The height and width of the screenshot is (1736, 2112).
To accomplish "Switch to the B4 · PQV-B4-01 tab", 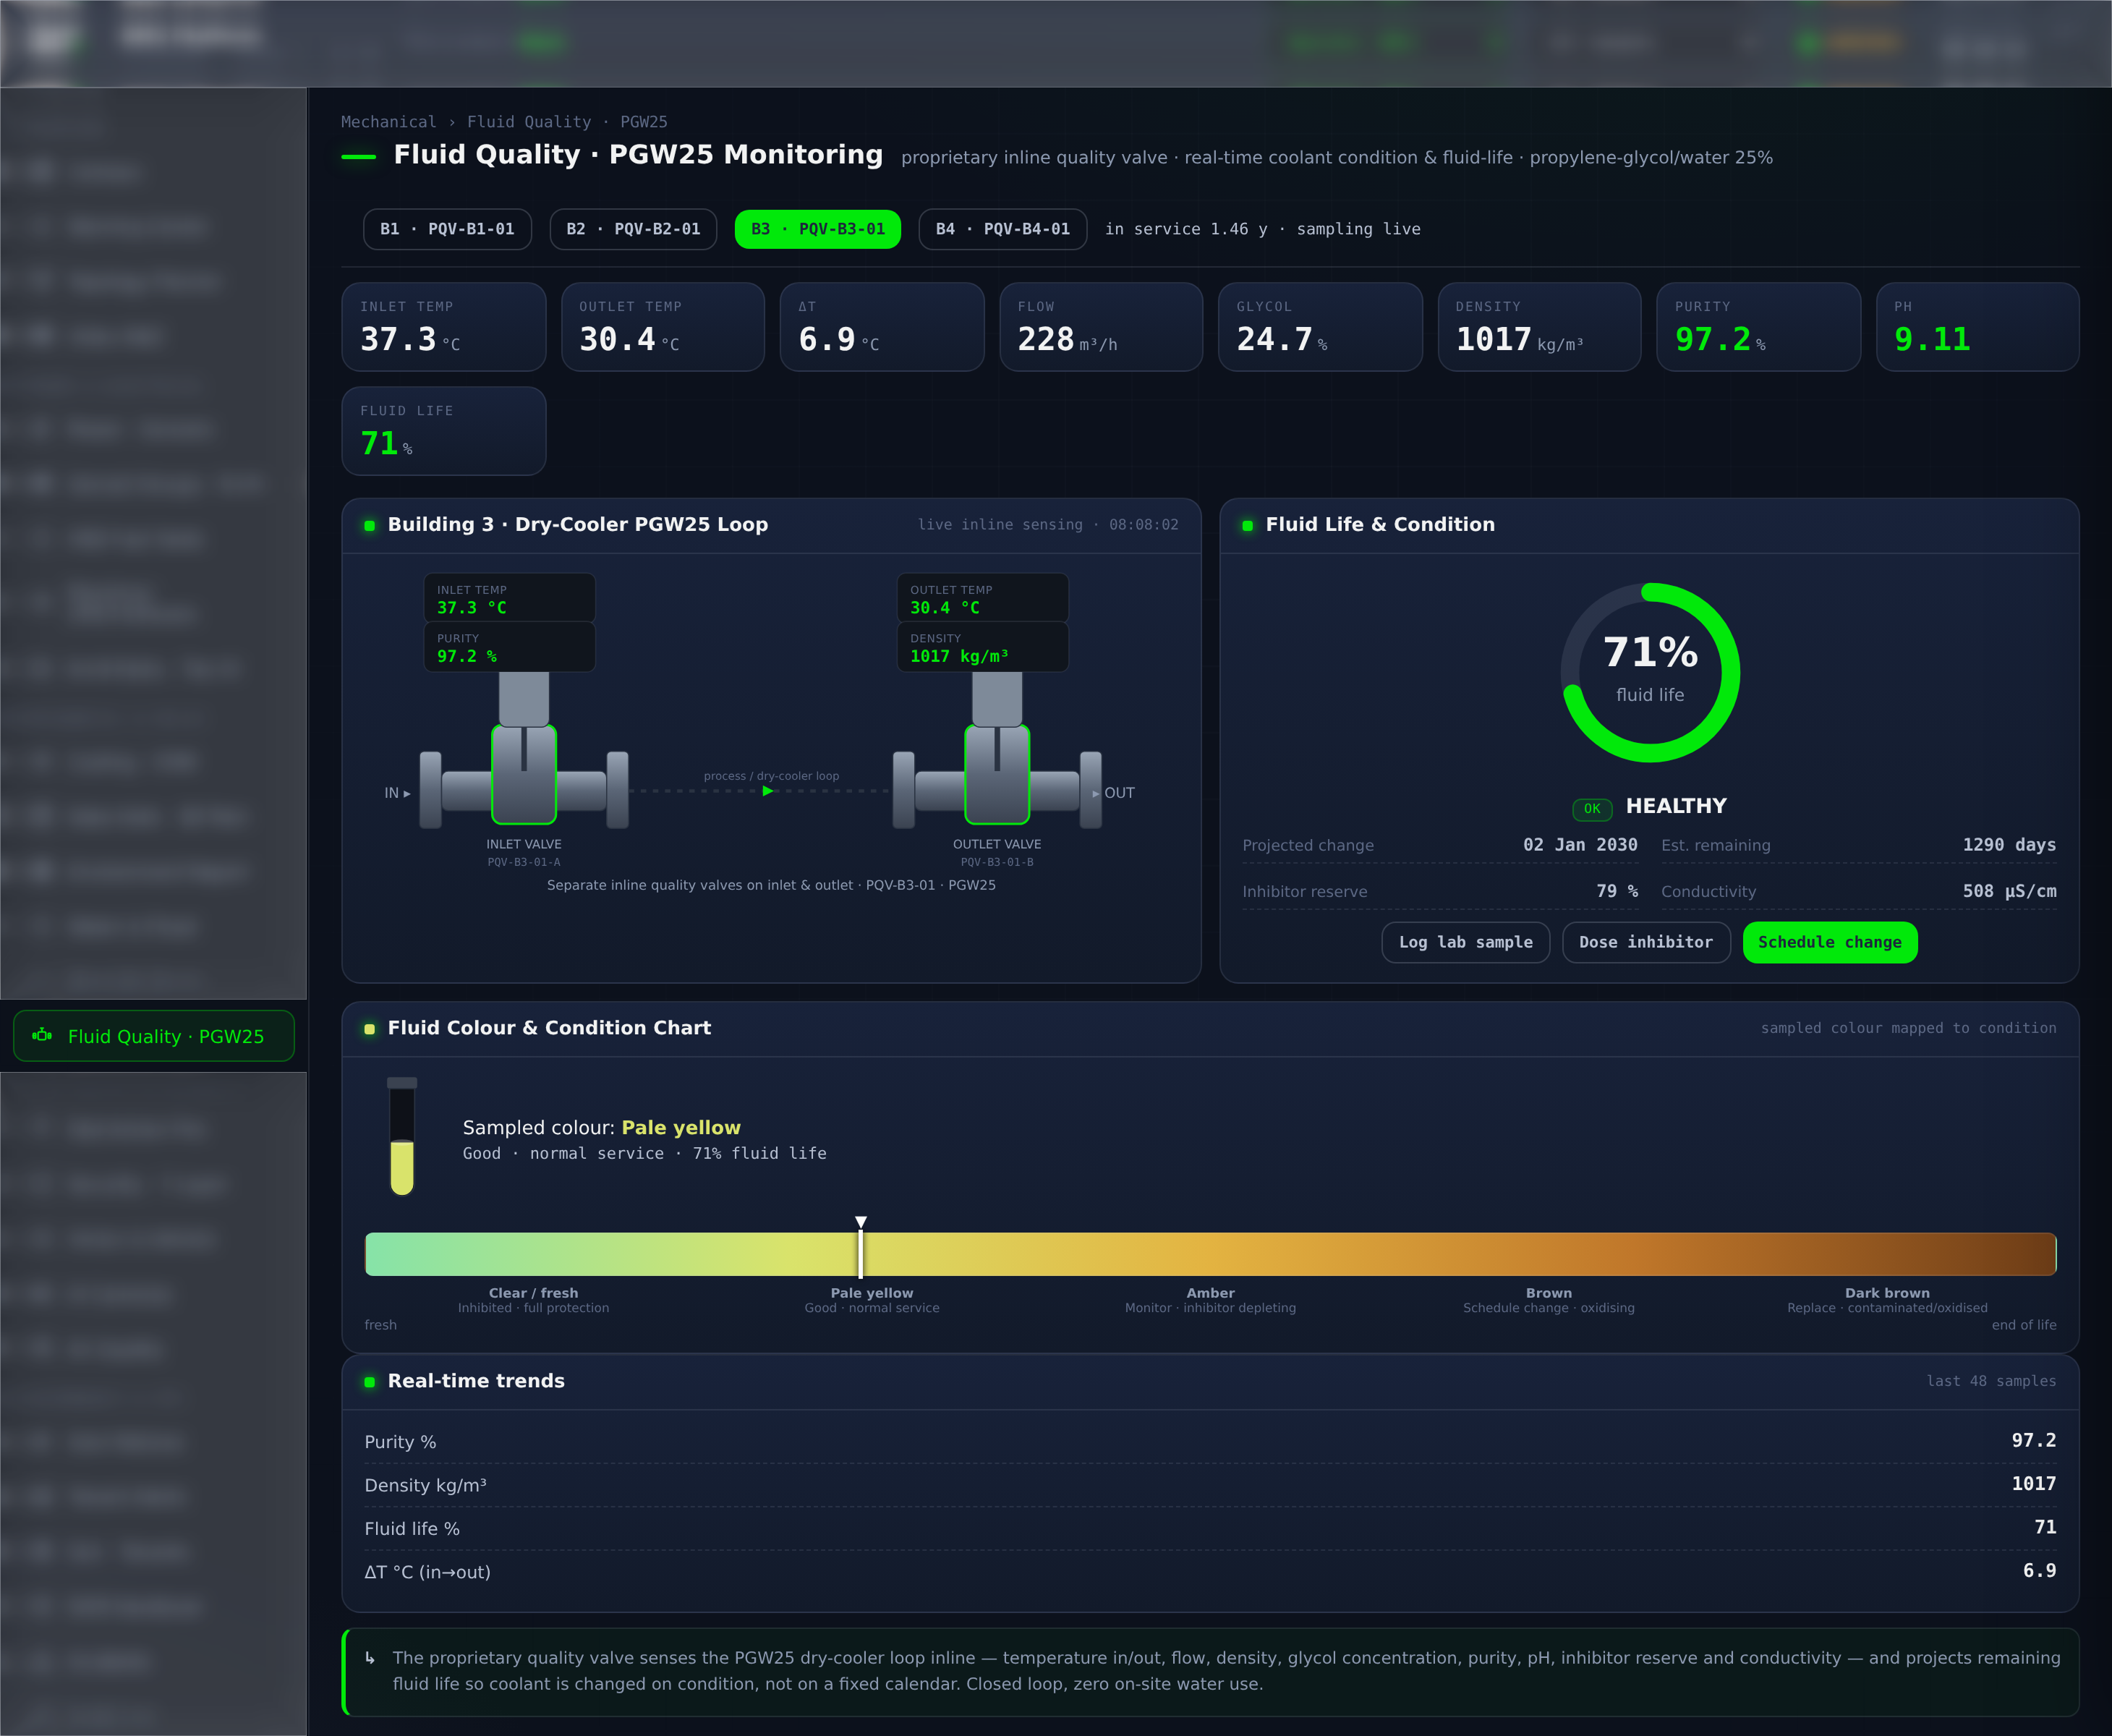I will 1003,229.
